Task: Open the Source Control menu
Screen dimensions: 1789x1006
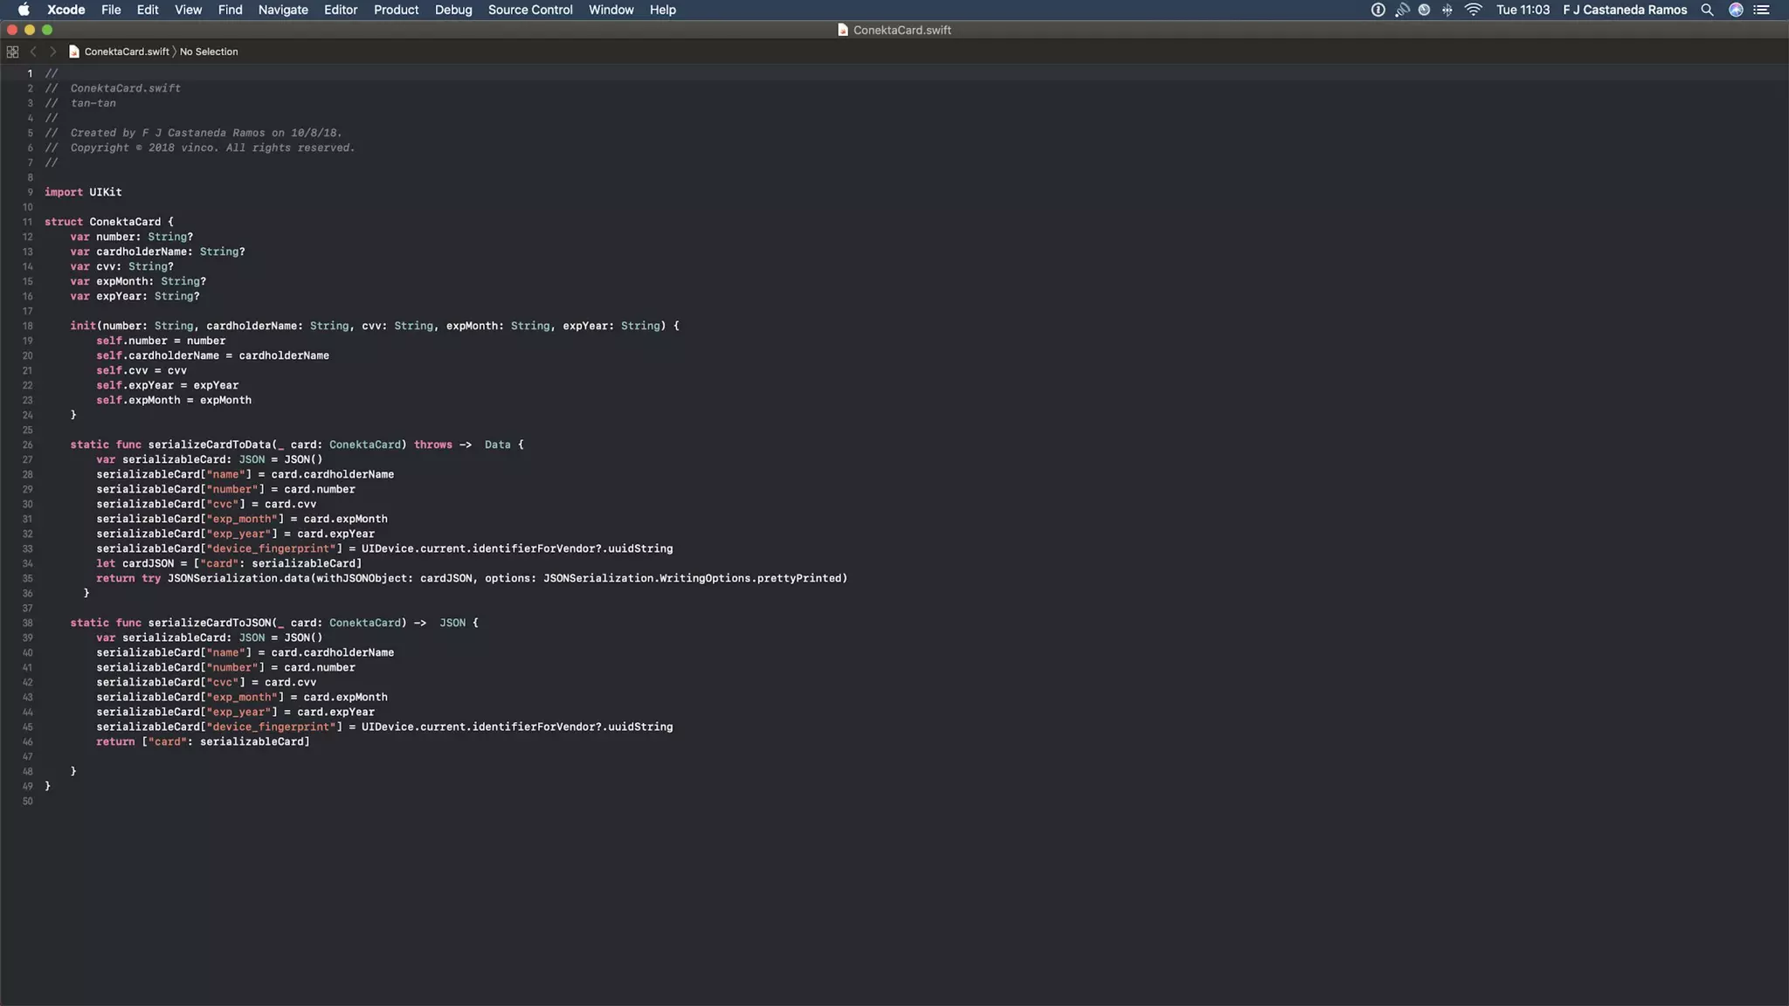Action: [x=530, y=10]
